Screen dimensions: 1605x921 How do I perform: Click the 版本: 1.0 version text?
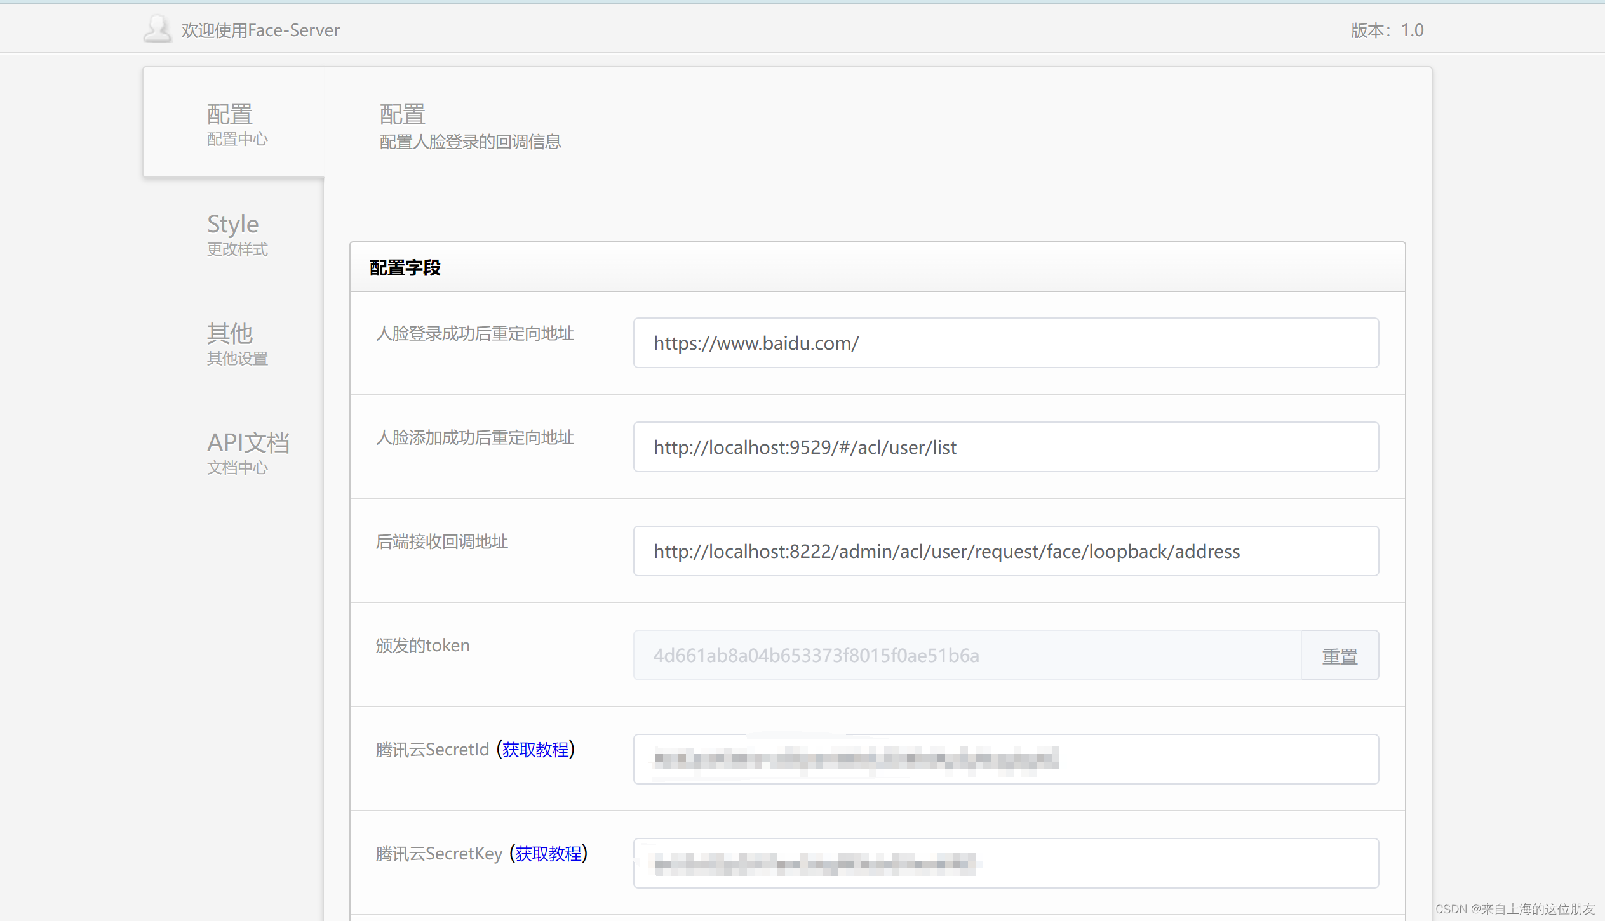(x=1387, y=30)
